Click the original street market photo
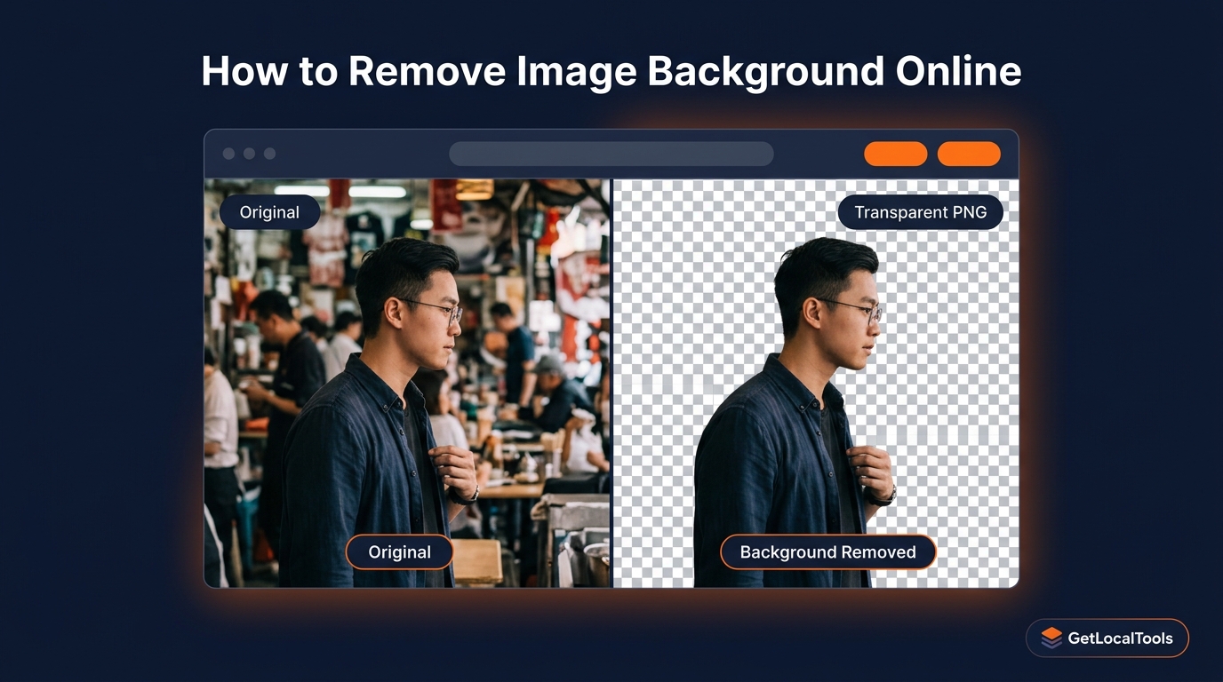Viewport: 1223px width, 682px height. 407,383
